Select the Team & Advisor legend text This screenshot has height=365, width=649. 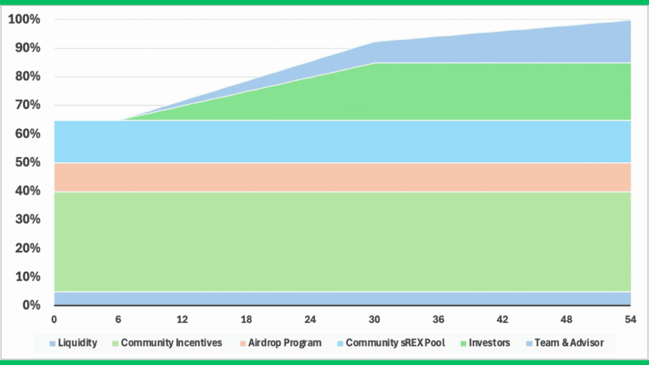point(568,343)
